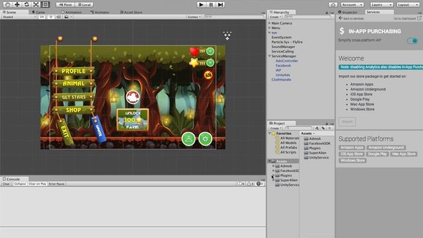Expand Admob folder in Project tree

pos(274,166)
